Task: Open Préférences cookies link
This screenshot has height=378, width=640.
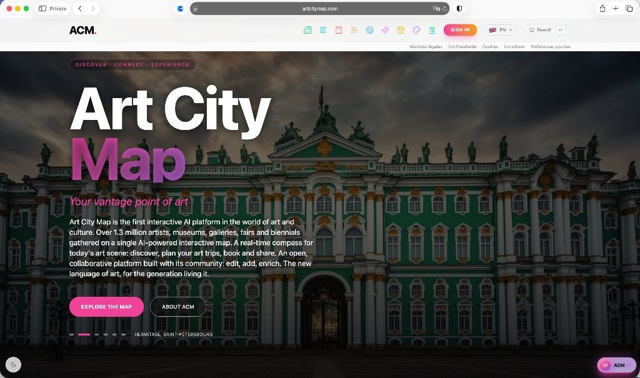Action: click(x=550, y=46)
